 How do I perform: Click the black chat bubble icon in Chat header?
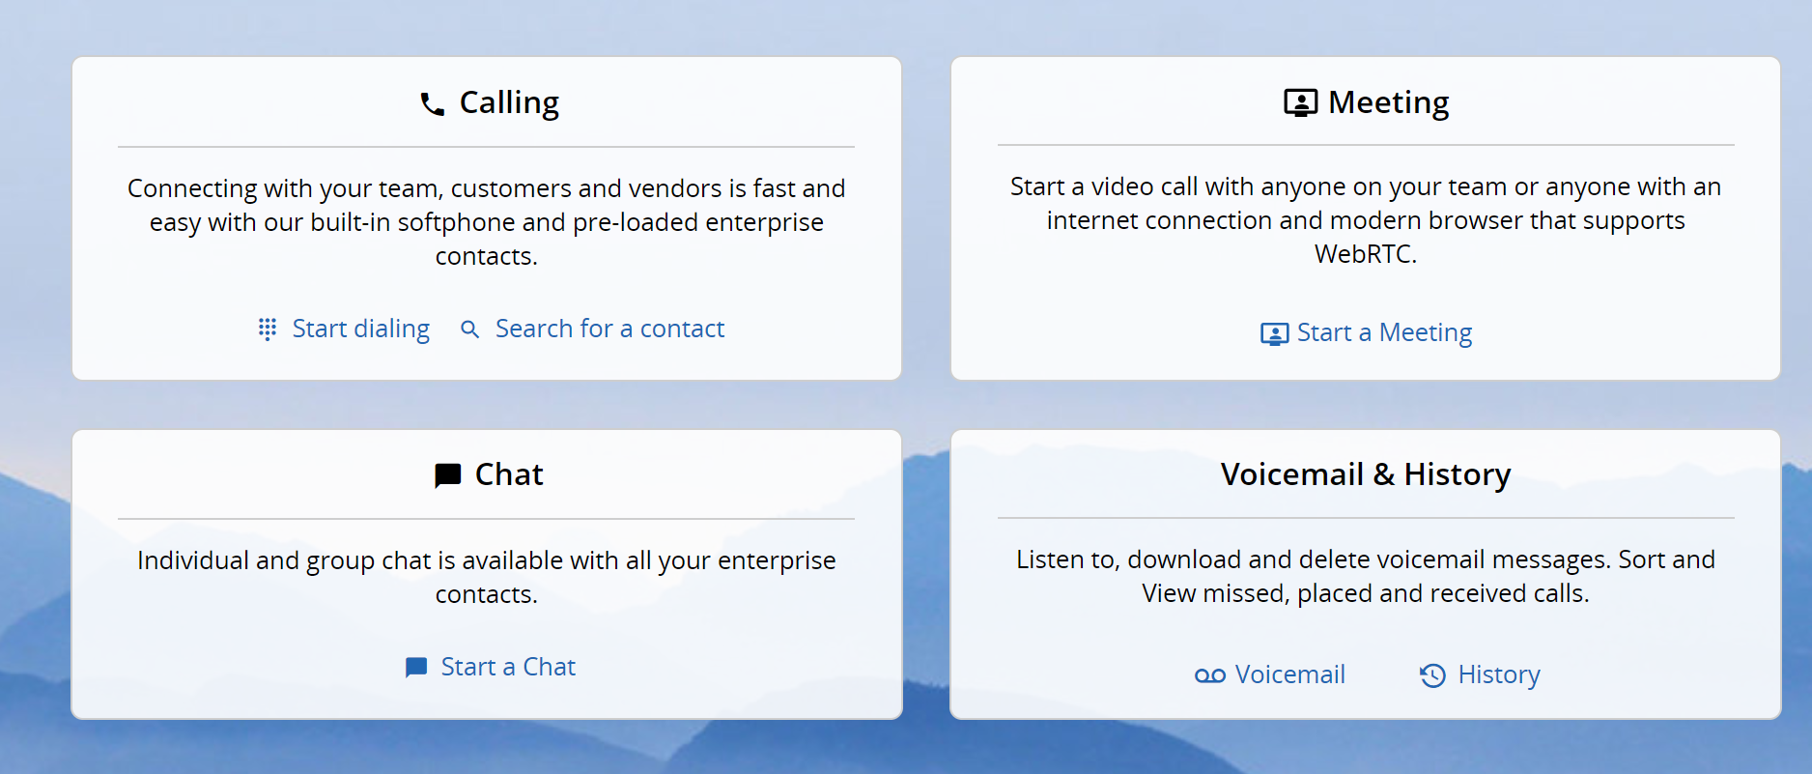coord(448,475)
